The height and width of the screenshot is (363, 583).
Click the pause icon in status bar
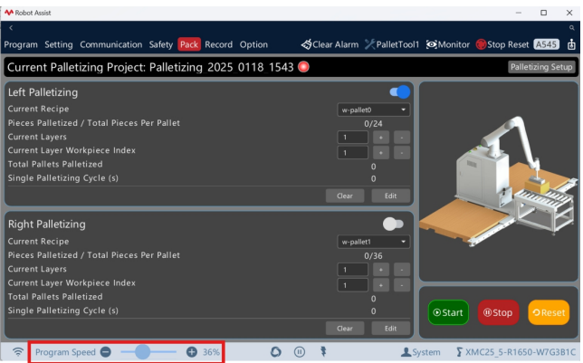(x=300, y=352)
